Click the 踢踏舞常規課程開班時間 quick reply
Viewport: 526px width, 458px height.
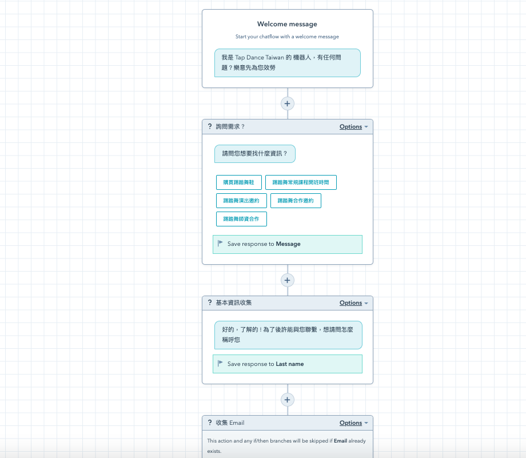(x=300, y=182)
